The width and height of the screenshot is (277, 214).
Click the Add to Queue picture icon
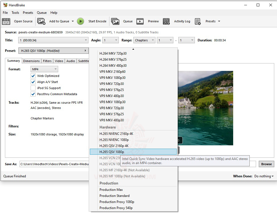click(41, 22)
